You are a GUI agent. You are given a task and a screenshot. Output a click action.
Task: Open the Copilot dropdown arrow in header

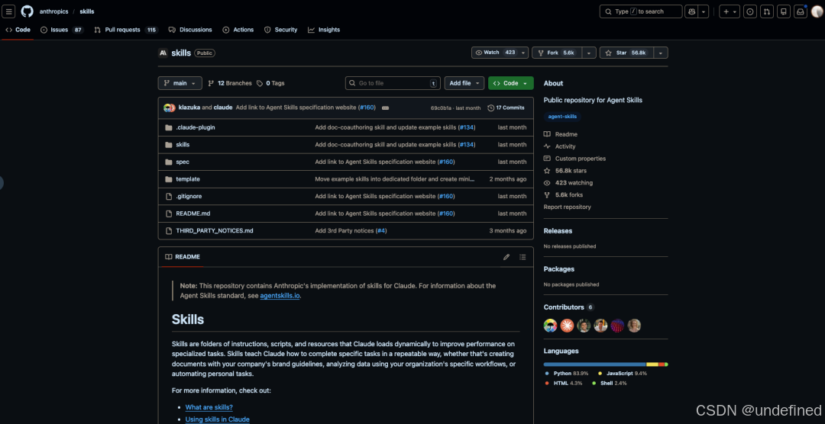click(x=704, y=11)
